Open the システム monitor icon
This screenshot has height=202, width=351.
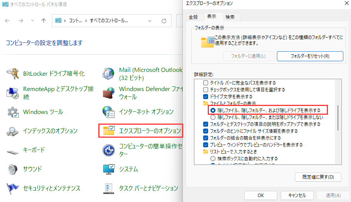click(x=109, y=169)
